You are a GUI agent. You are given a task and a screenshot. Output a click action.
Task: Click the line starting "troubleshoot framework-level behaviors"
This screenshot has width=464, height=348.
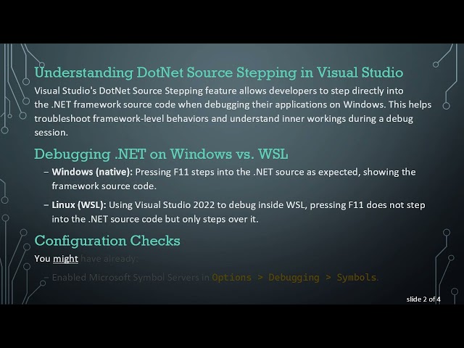pyautogui.click(x=223, y=119)
